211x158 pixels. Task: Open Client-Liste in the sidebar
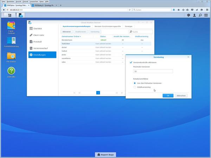pos(43,35)
